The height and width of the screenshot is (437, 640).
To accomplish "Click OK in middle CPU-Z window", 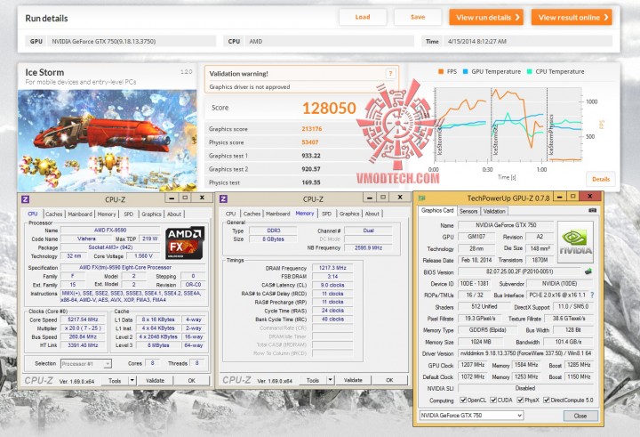I will point(389,380).
